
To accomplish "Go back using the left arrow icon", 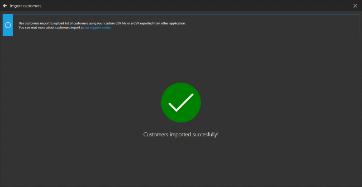I will click(5, 6).
